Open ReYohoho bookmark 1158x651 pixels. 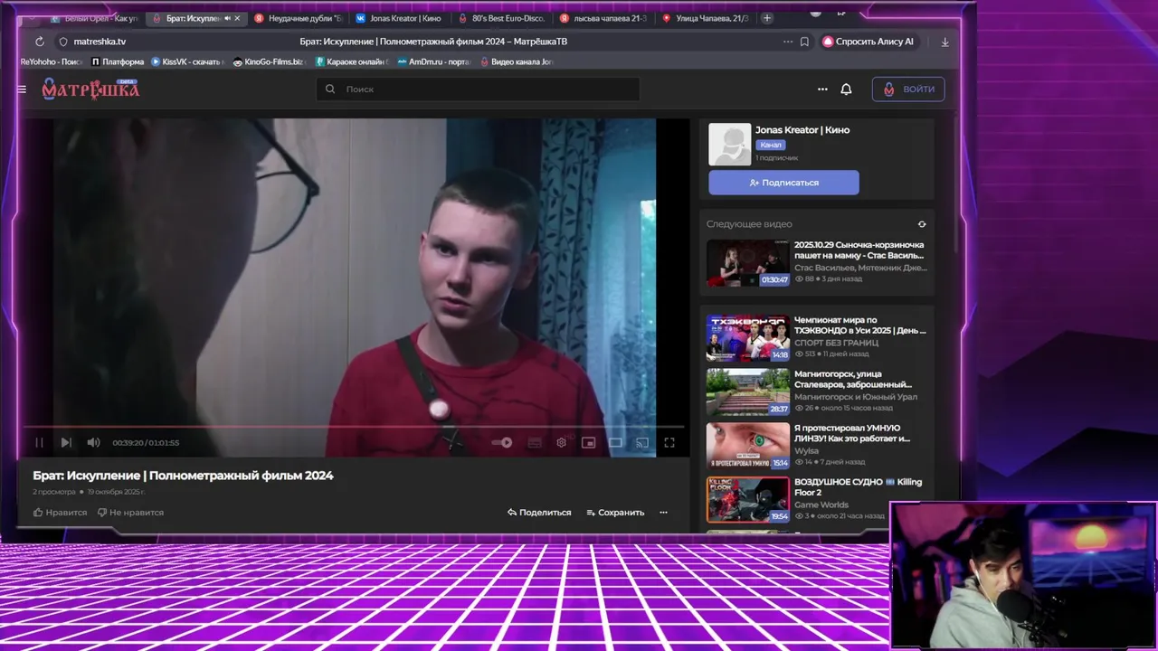click(52, 61)
